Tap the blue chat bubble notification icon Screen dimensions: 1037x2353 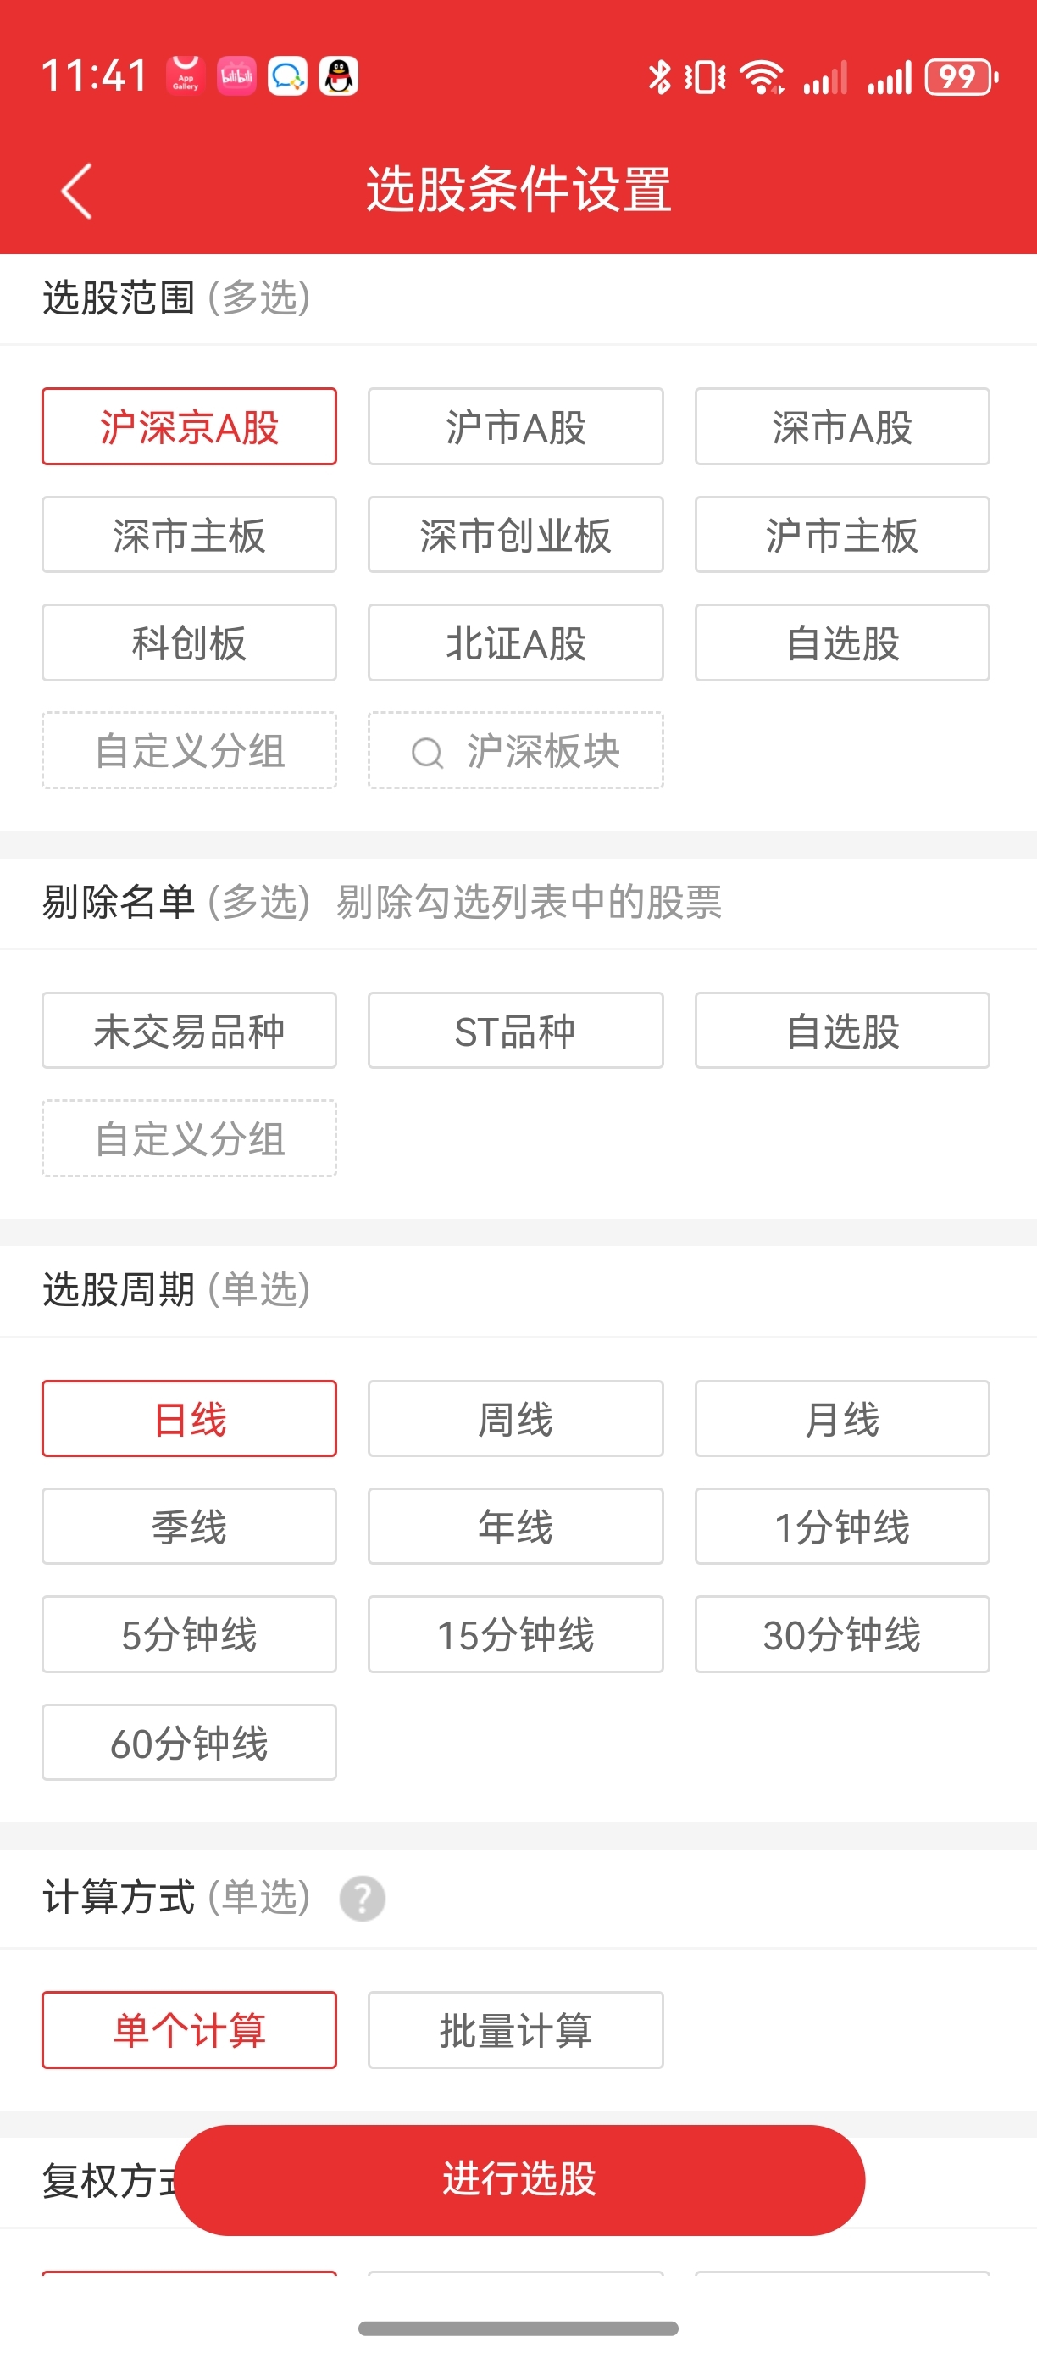click(x=287, y=75)
